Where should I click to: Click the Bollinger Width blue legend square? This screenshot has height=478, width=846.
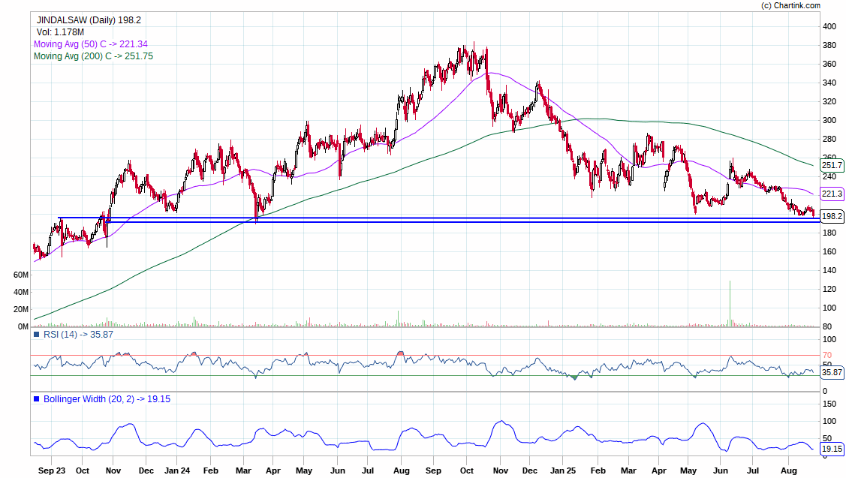pyautogui.click(x=37, y=399)
